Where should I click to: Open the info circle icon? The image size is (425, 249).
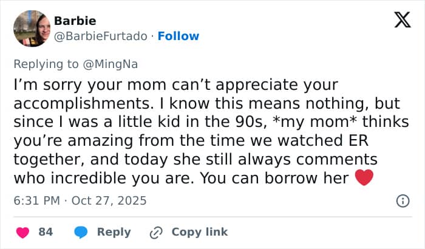point(401,200)
